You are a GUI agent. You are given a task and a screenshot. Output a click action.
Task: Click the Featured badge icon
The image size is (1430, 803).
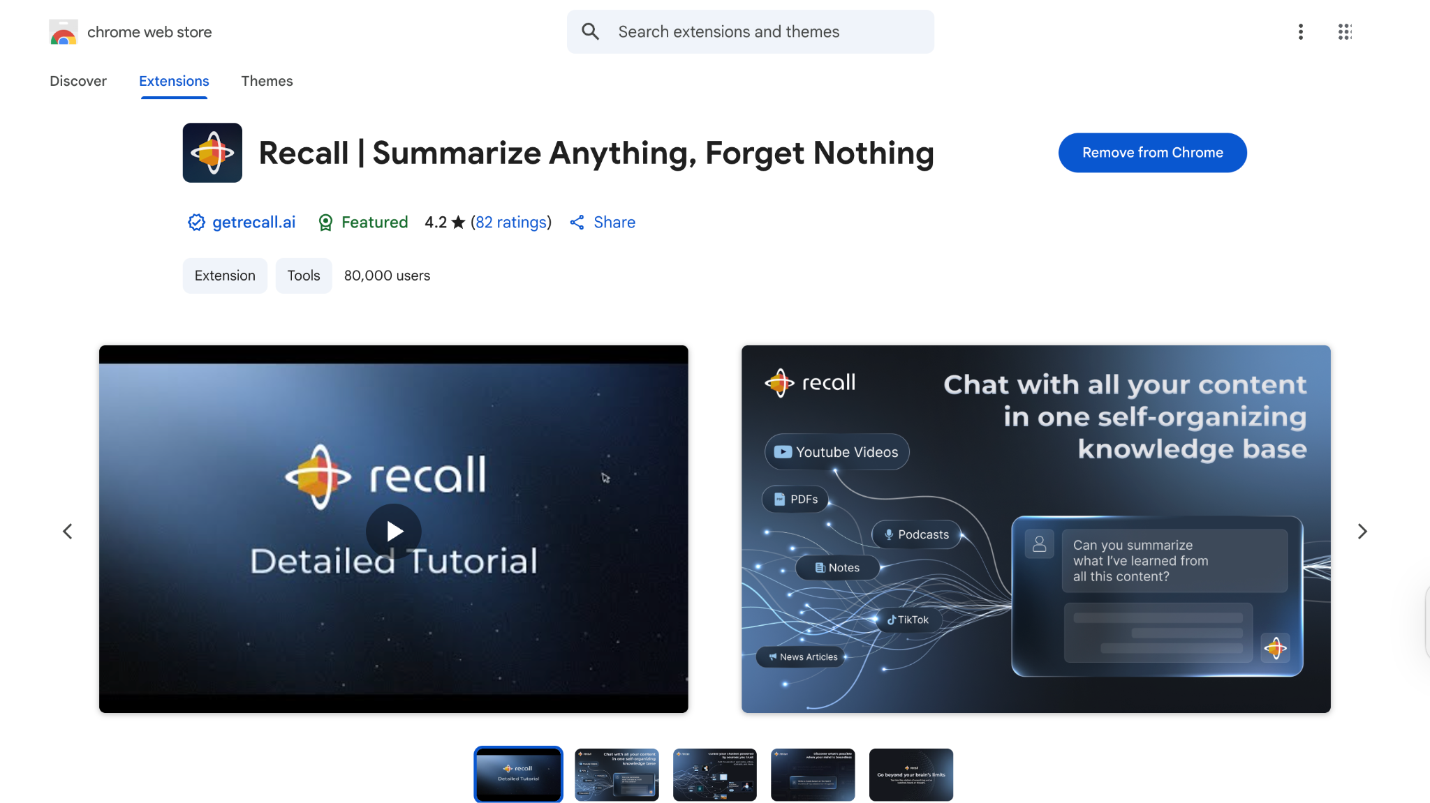click(x=325, y=223)
